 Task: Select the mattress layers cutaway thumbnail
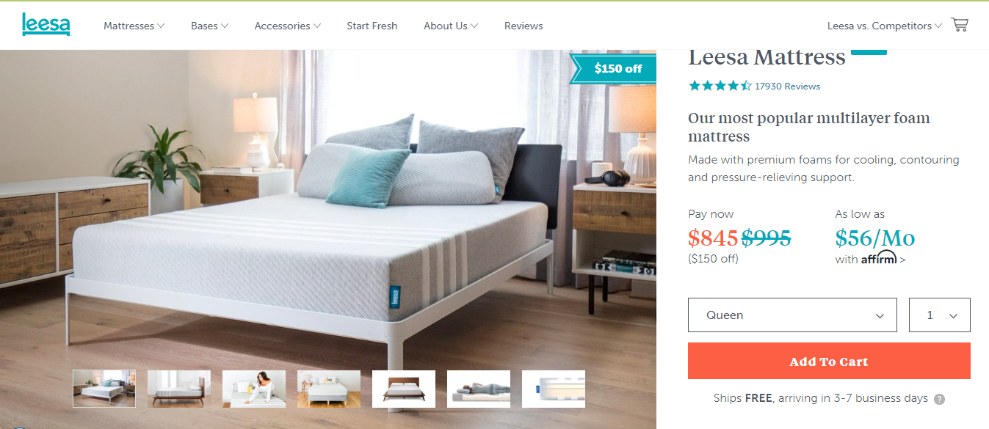coord(554,389)
